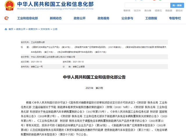Click the 提意见 quick link
186x139 pixels.
[158, 11]
